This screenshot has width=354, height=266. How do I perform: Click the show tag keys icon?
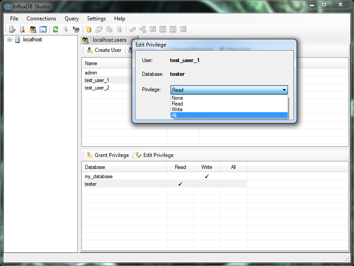pyautogui.click(x=132, y=29)
